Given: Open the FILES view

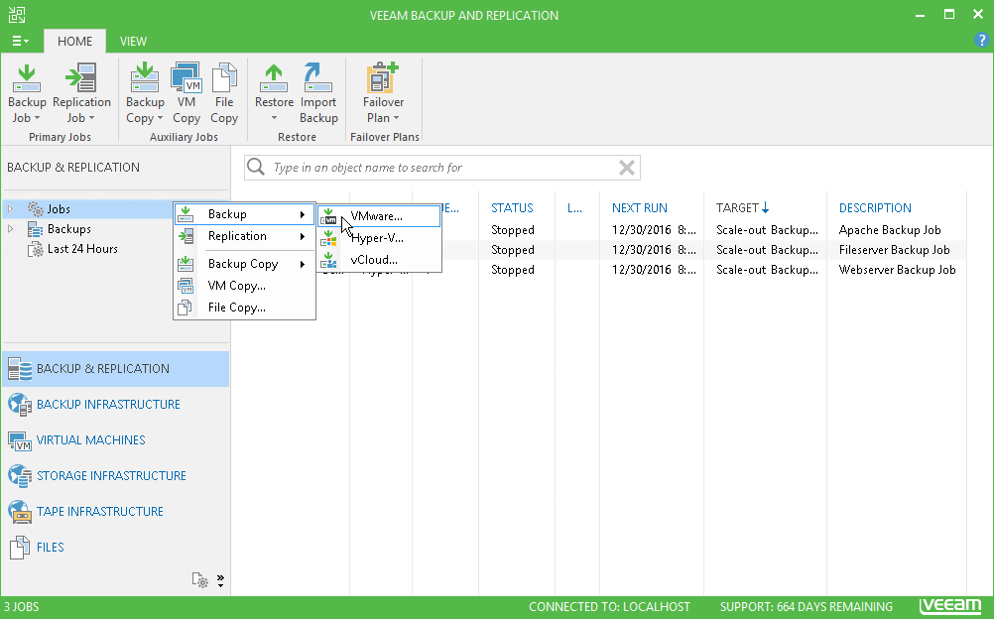Looking at the screenshot, I should point(115,548).
